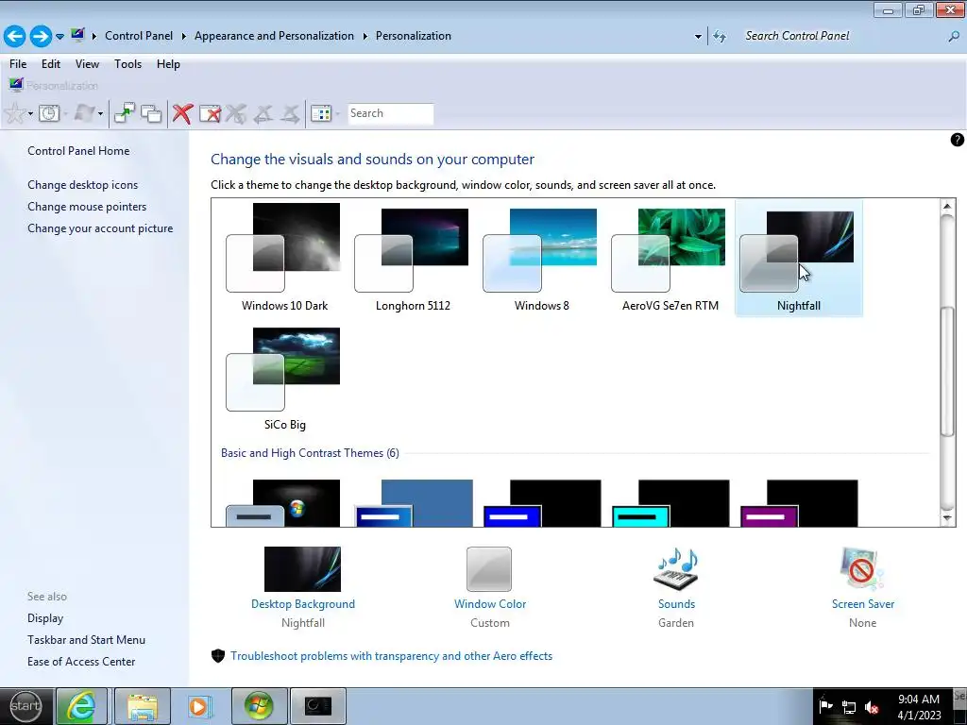Open the File menu
967x725 pixels.
click(x=18, y=64)
